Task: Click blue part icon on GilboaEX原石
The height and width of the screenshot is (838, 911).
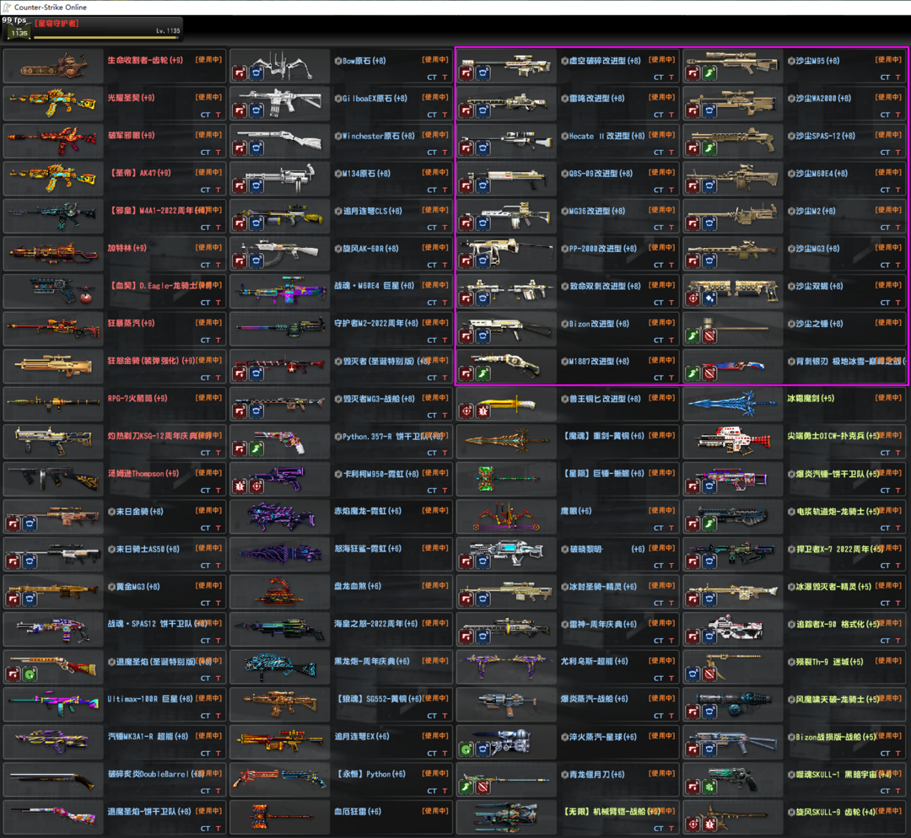Action: click(x=256, y=111)
